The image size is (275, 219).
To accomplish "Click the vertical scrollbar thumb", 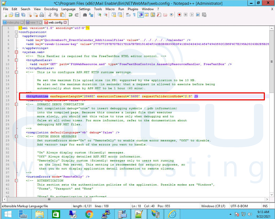I will pos(272,62).
